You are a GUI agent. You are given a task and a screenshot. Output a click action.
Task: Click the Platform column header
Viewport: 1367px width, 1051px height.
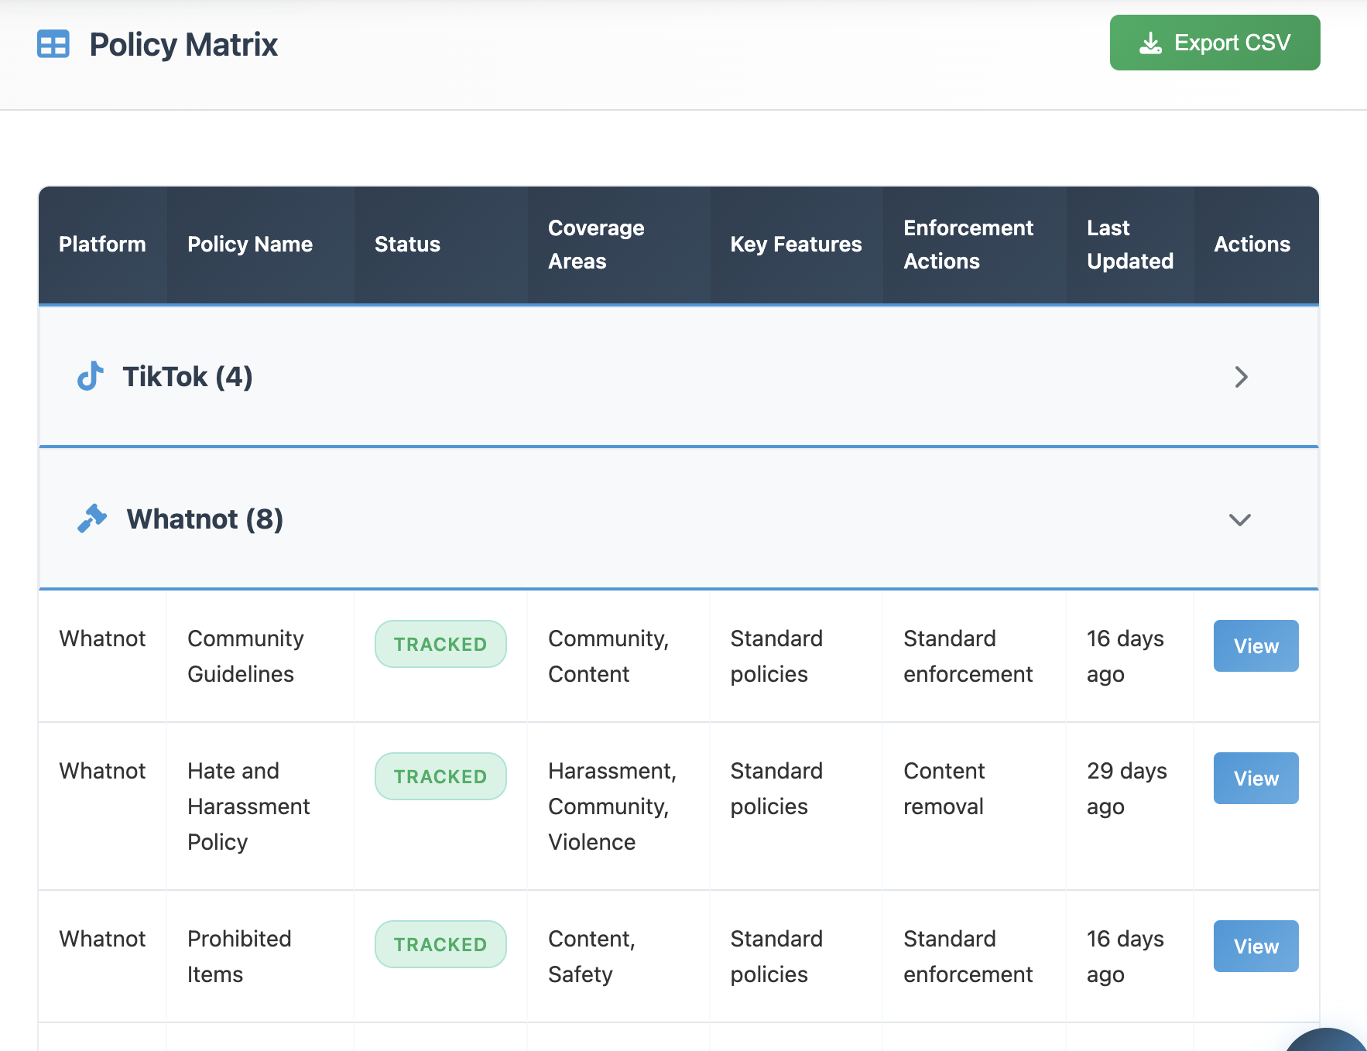102,245
